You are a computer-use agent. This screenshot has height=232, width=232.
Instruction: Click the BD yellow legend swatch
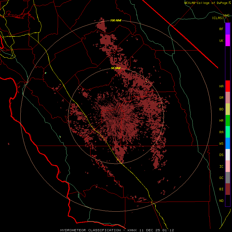[x=228, y=109]
